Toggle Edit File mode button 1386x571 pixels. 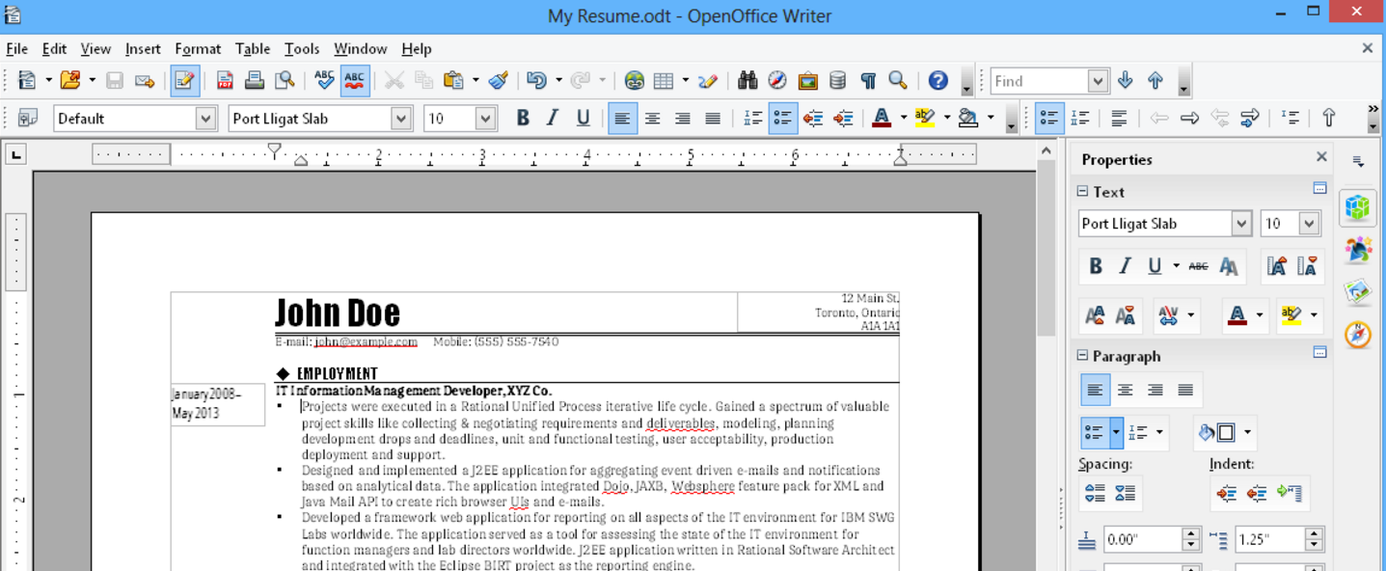coord(184,81)
